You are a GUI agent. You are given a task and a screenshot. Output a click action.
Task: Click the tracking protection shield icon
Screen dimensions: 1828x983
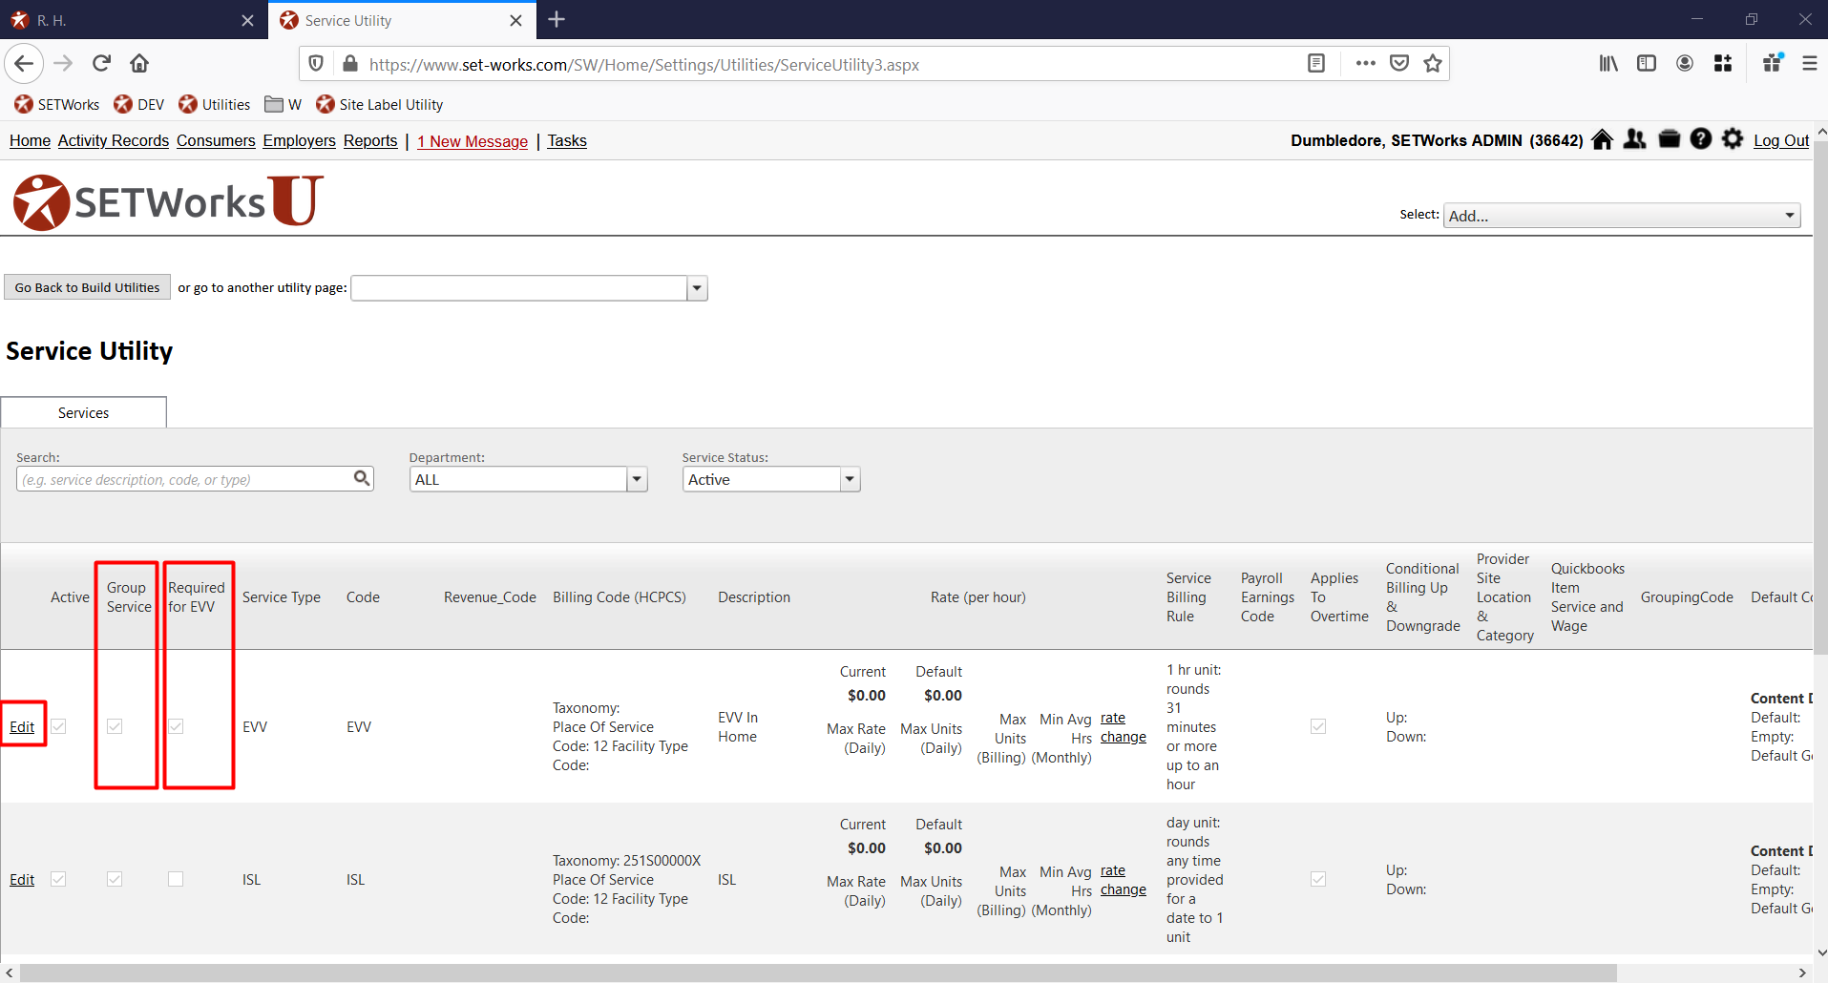pos(316,64)
